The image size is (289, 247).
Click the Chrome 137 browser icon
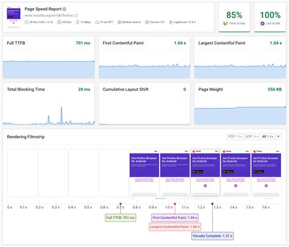(147, 22)
